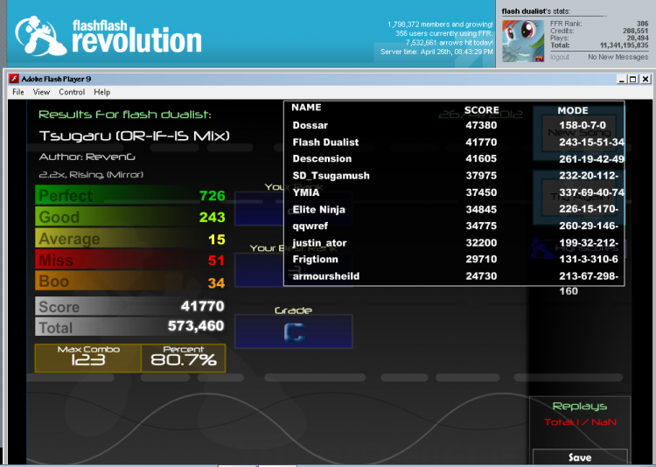Click the NAME column header
This screenshot has height=467, width=656.
[306, 108]
